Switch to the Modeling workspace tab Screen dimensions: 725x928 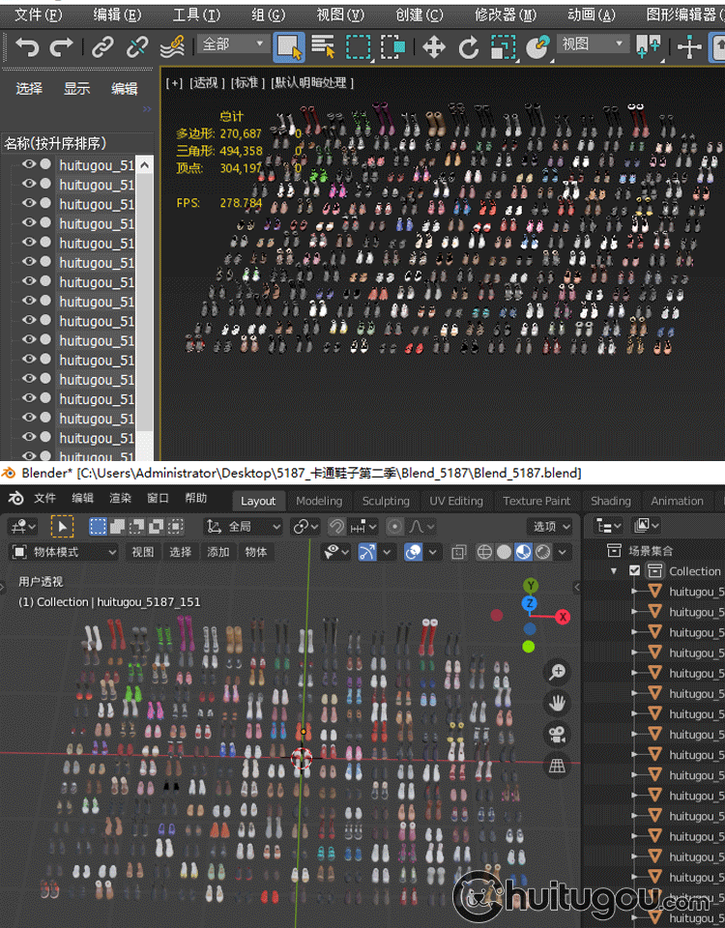(319, 501)
